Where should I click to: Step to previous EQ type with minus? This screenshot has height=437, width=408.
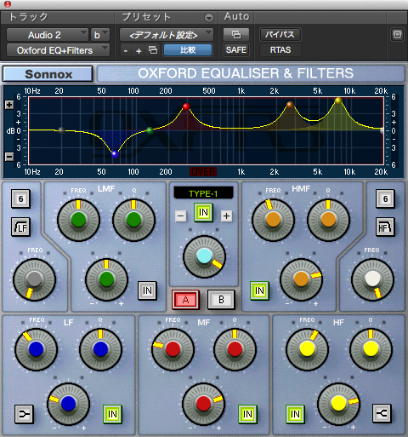click(x=180, y=216)
